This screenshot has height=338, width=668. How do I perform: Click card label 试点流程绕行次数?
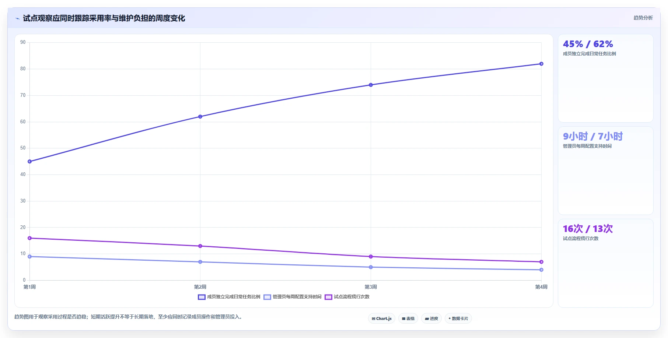tap(581, 239)
